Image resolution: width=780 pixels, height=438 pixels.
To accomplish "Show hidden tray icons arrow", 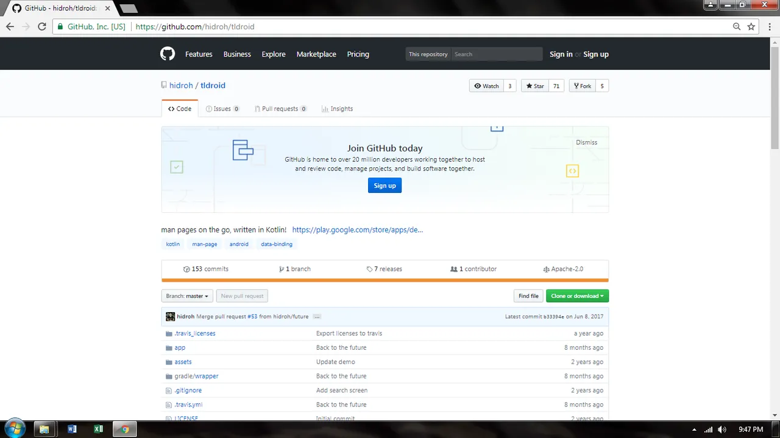I will click(x=694, y=429).
